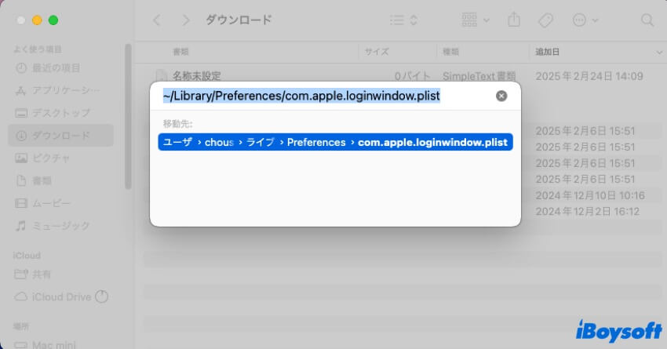Screen dimensions: 667x349
Task: Click the yellow minimize window button
Action: tap(37, 20)
